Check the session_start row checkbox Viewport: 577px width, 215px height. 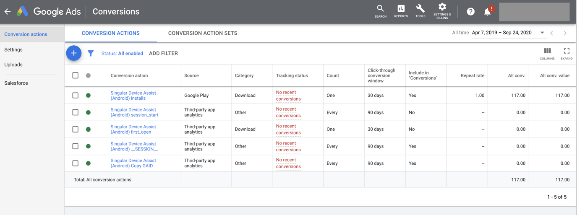click(x=75, y=112)
